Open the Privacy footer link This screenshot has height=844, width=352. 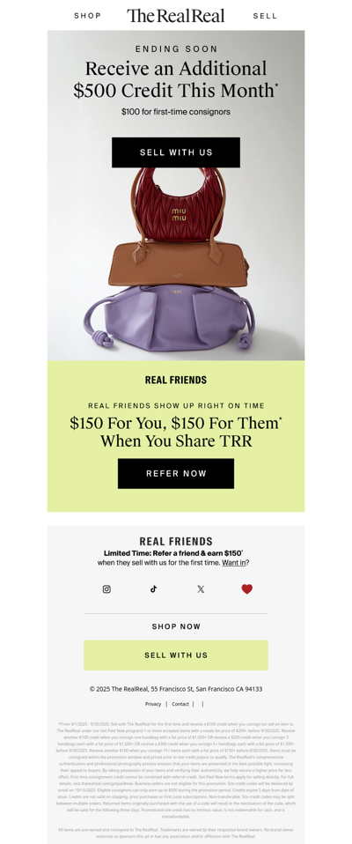(153, 704)
